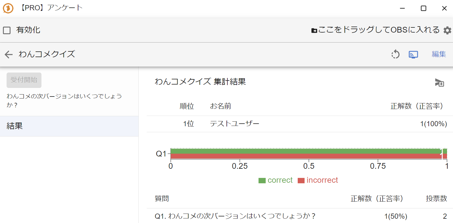Select the question わんコメの次バージョン in sidebar

point(64,100)
